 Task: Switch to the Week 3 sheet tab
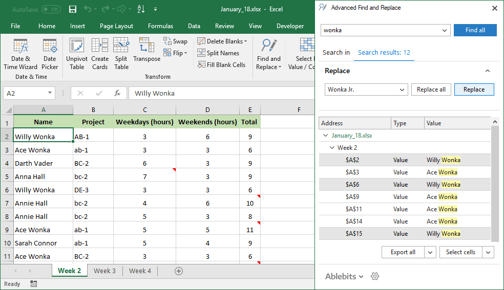[x=104, y=271]
